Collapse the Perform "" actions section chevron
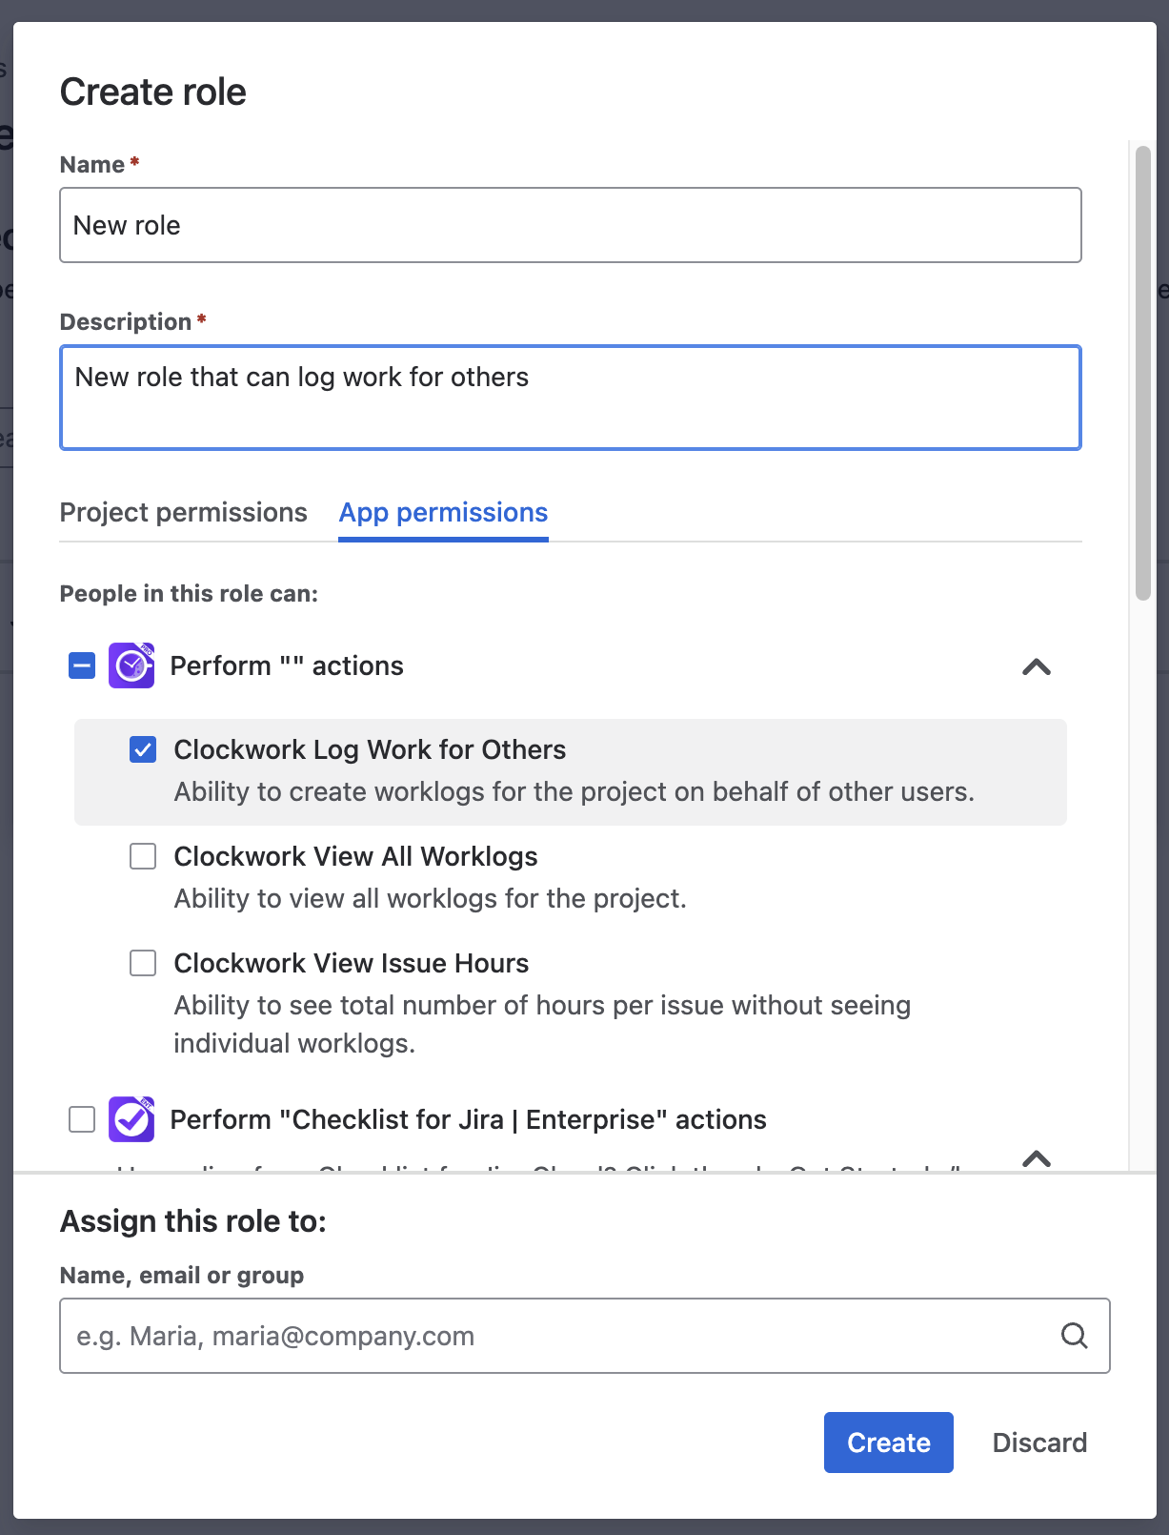1169x1535 pixels. (1036, 666)
